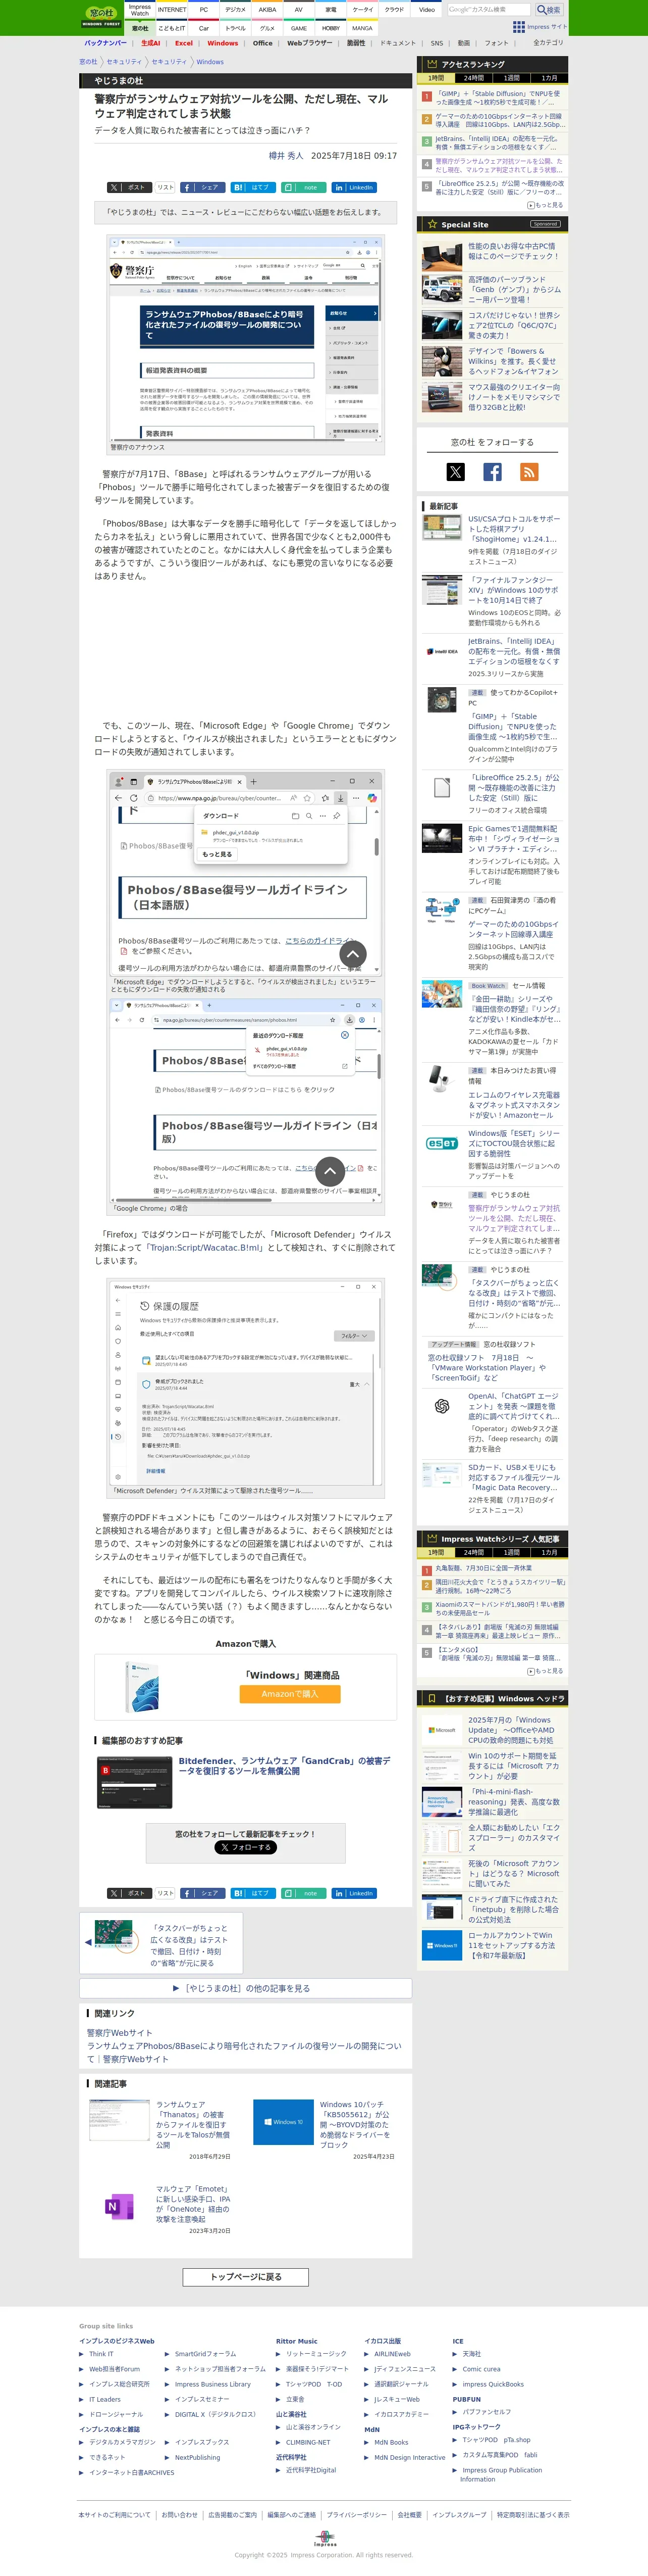Open the Genb ジムニー parts thumbnail
648x2576 pixels.
pos(441,289)
